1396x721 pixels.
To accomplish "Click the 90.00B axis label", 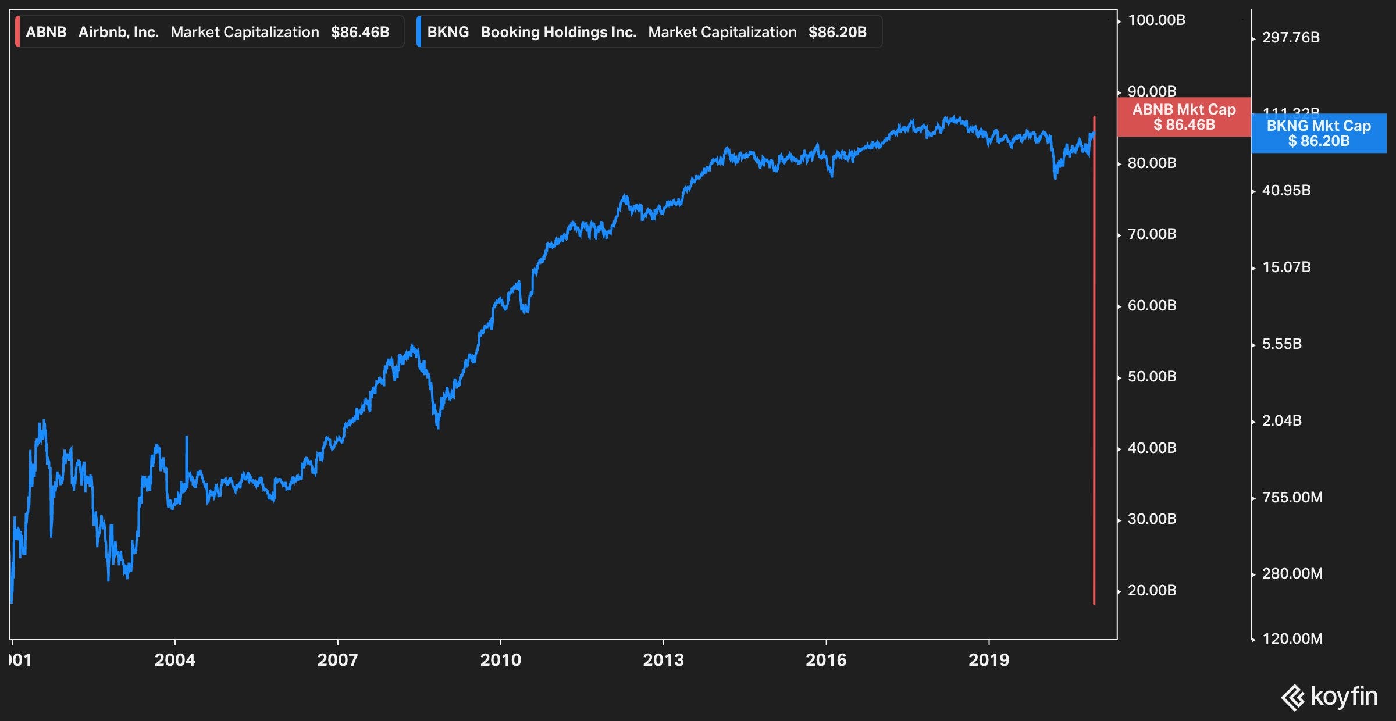I will point(1152,91).
